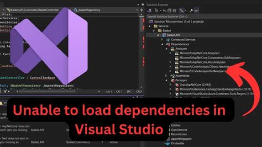This screenshot has height=147, width=262.
Task: Click the Ch: 1 status indicator
Action: (119, 92)
